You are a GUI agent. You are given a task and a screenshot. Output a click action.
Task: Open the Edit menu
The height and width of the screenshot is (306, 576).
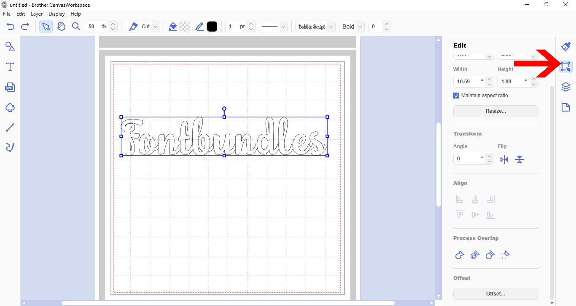[21, 14]
